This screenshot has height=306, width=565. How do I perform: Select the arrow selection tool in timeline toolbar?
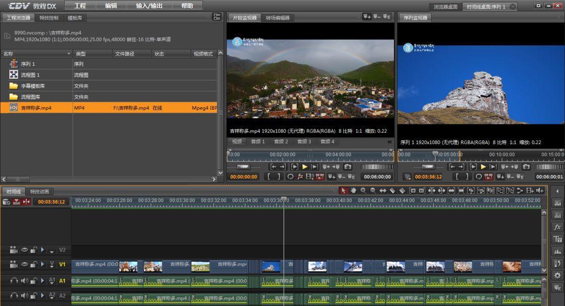click(x=343, y=191)
